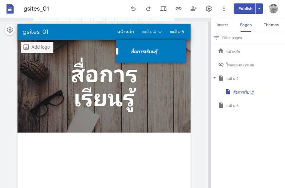Click the Redo arrow icon

tap(148, 9)
